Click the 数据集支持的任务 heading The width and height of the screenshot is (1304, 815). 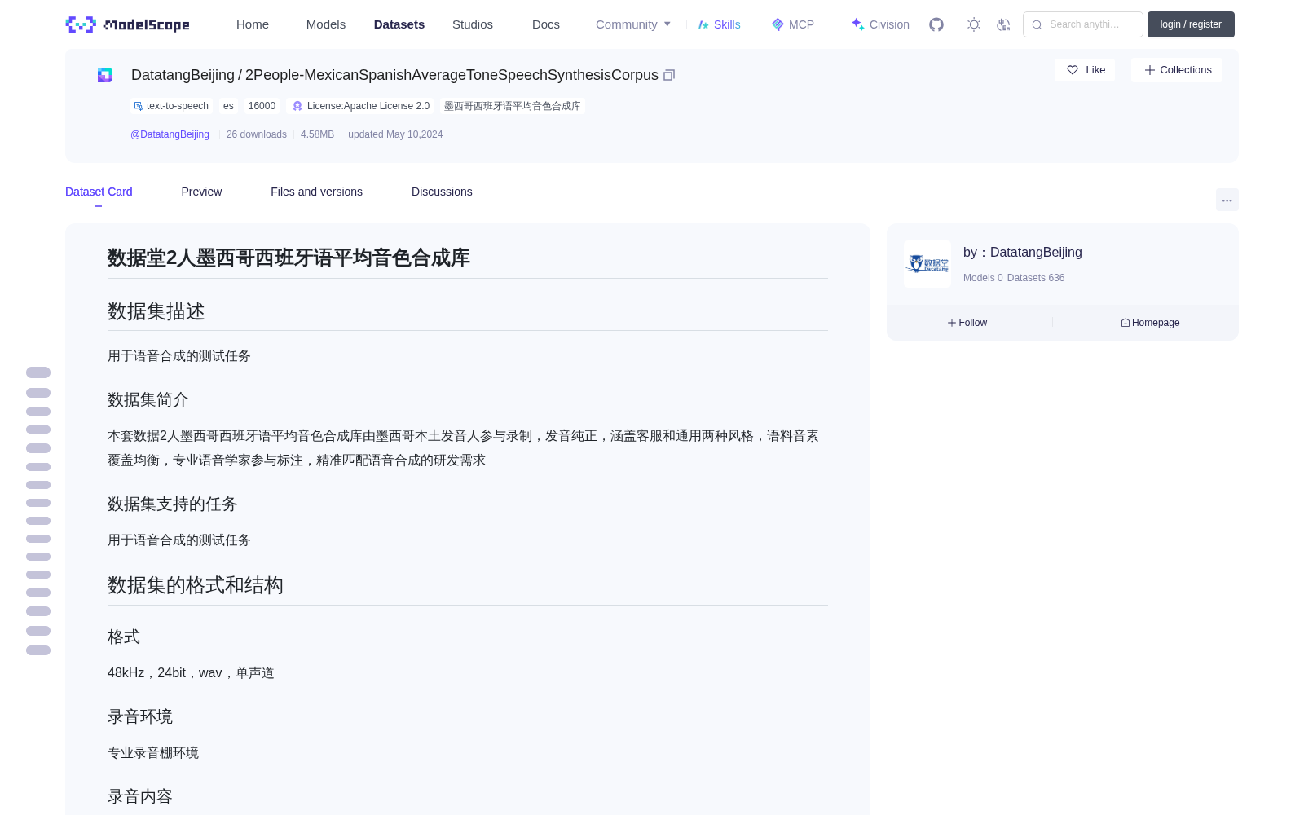click(x=172, y=504)
